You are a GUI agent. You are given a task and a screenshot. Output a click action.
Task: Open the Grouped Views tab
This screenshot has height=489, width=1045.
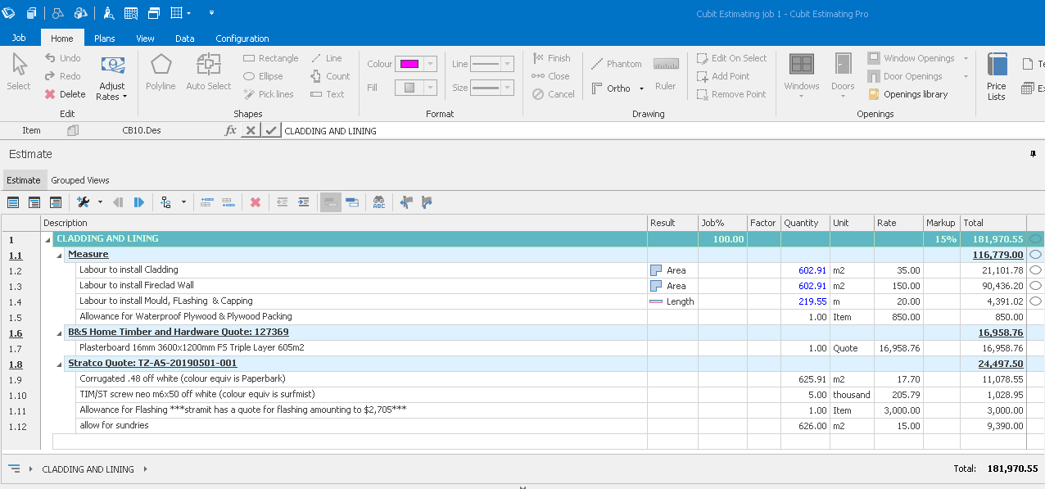point(79,180)
